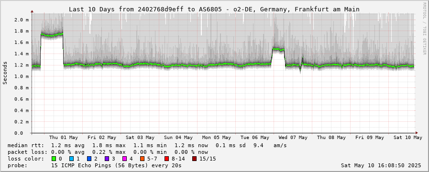Screen dimensions: 429x172
Task: Click the '0.8 m' y-axis label
Action: (22, 88)
